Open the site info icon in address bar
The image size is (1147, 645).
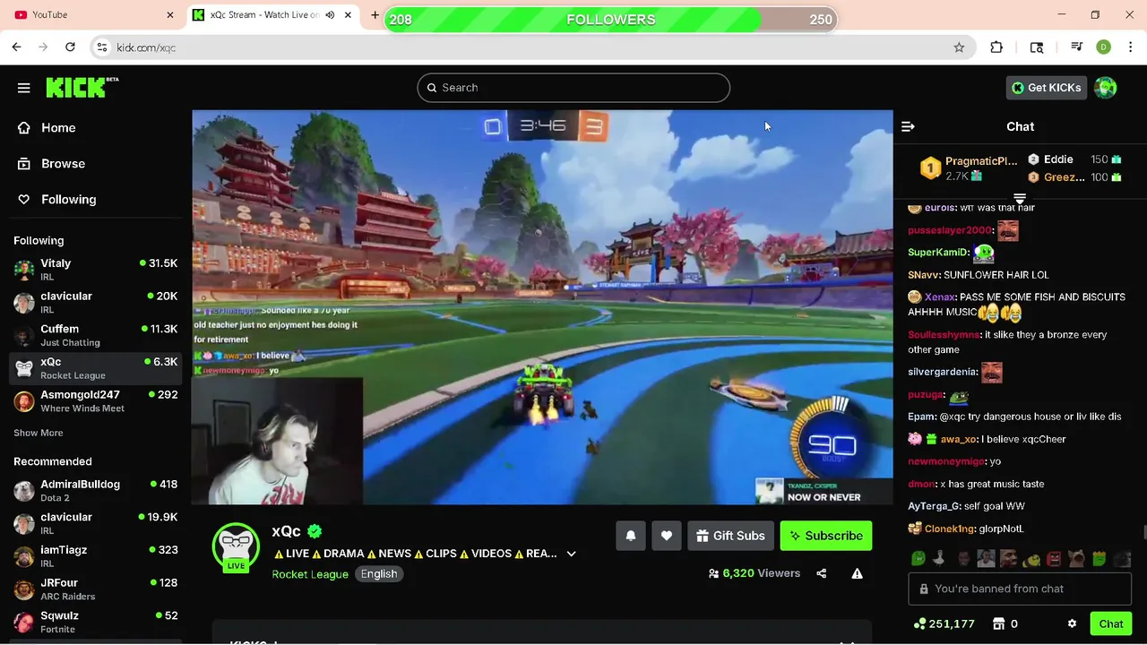pyautogui.click(x=102, y=47)
